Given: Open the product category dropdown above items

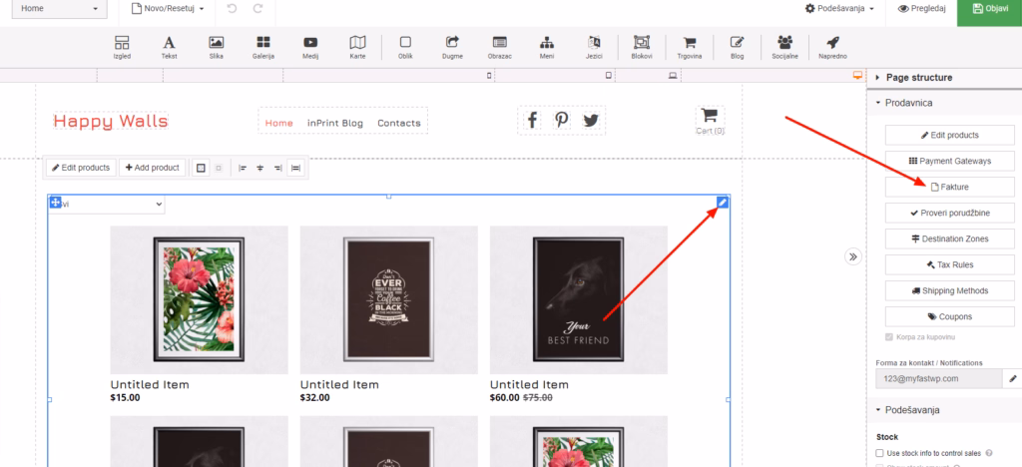Looking at the screenshot, I should 107,205.
